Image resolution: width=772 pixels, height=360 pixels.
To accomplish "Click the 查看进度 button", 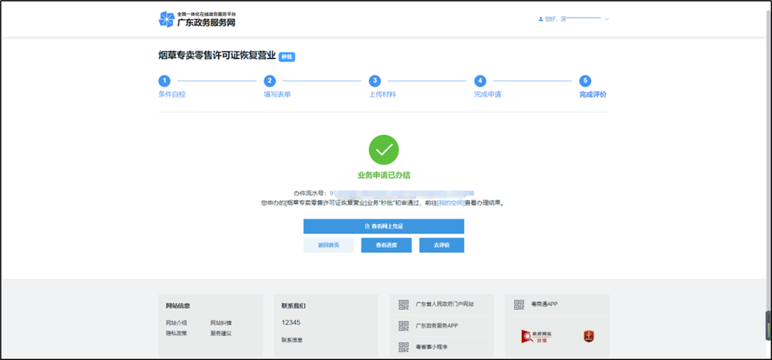I will coord(386,245).
